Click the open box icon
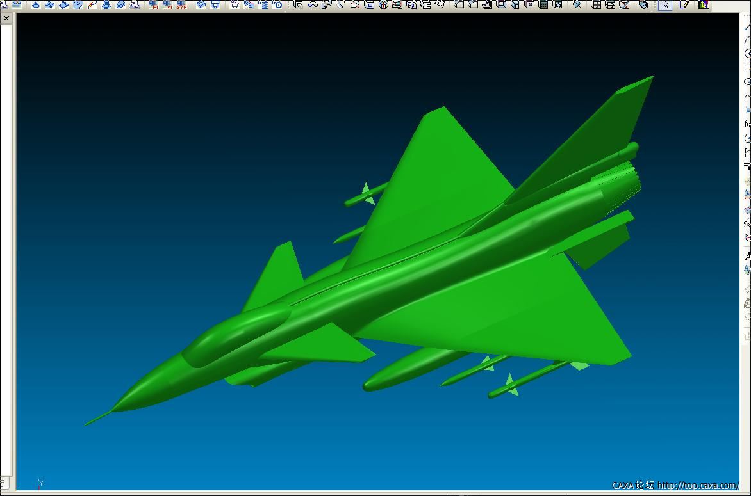The image size is (751, 496). point(440,4)
